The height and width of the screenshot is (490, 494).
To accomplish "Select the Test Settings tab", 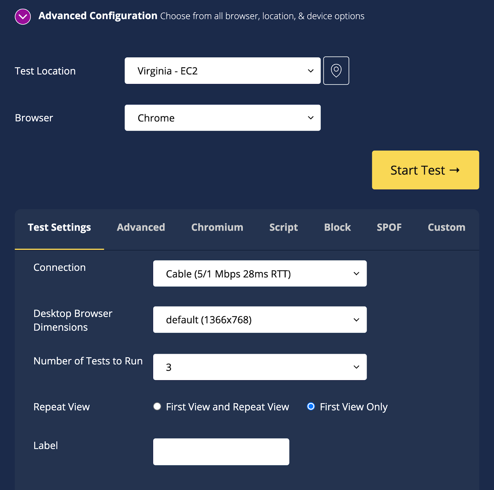I will [x=59, y=227].
